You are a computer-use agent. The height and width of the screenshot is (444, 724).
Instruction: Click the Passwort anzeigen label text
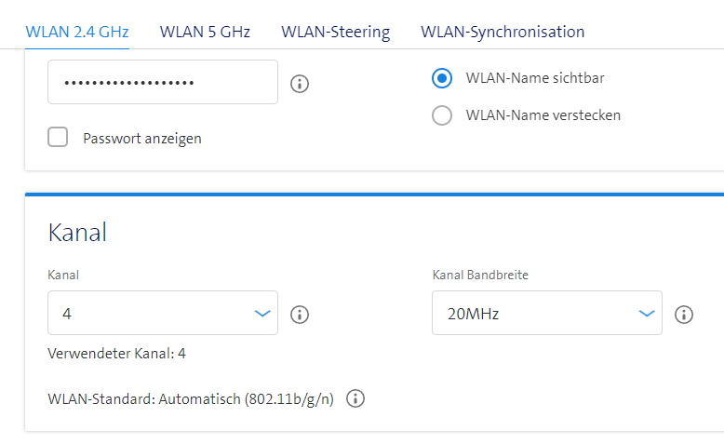point(142,139)
